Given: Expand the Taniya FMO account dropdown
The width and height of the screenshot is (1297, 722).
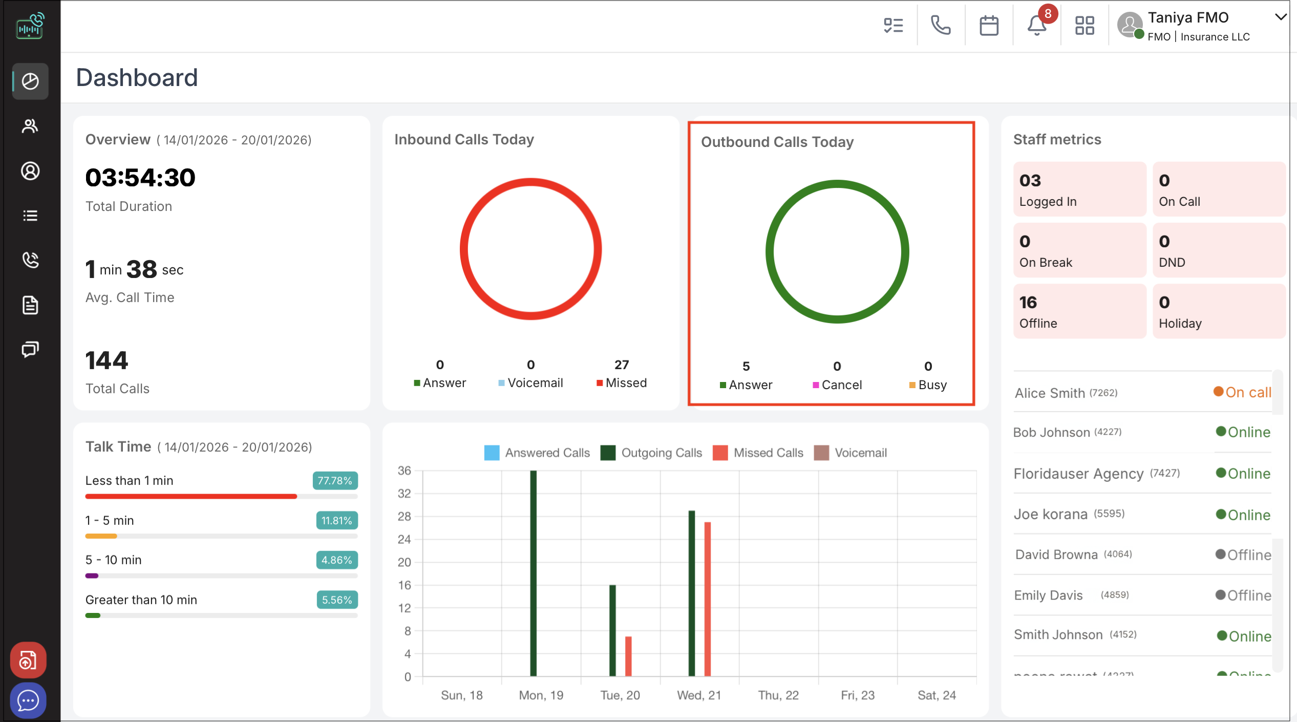Looking at the screenshot, I should tap(1280, 17).
